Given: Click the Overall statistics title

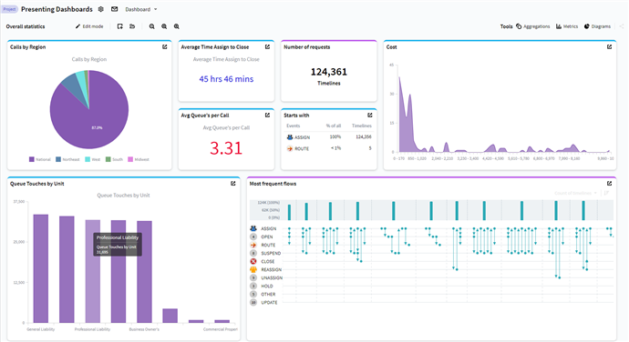Looking at the screenshot, I should pyautogui.click(x=26, y=26).
